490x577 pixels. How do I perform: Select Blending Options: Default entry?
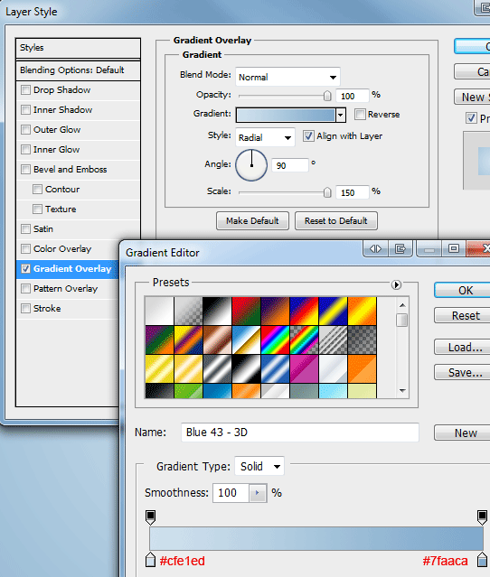pyautogui.click(x=78, y=70)
